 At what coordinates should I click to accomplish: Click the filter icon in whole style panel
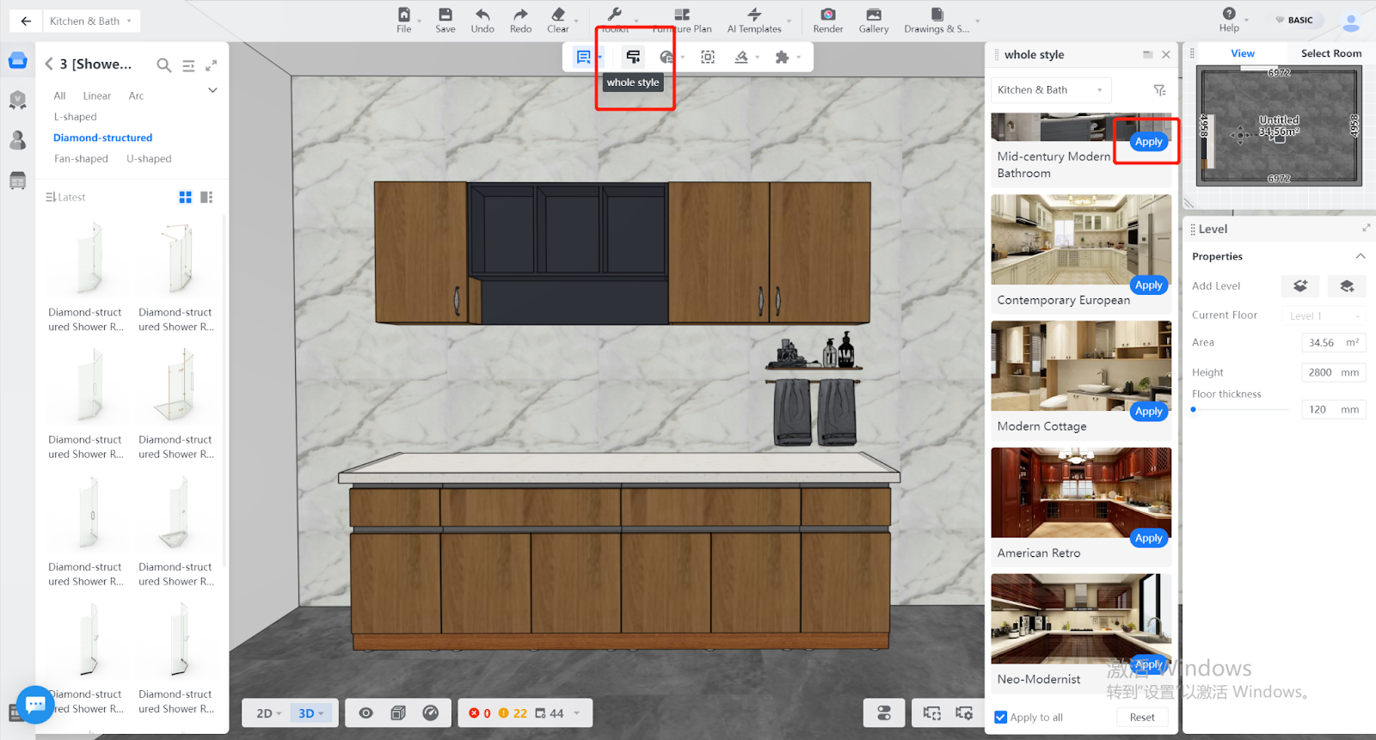pyautogui.click(x=1159, y=90)
